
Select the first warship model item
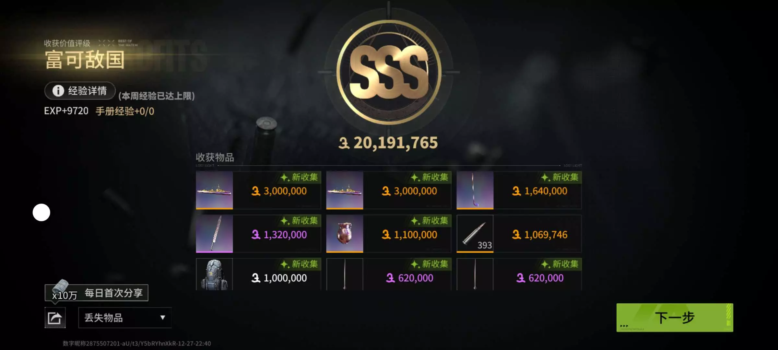214,190
